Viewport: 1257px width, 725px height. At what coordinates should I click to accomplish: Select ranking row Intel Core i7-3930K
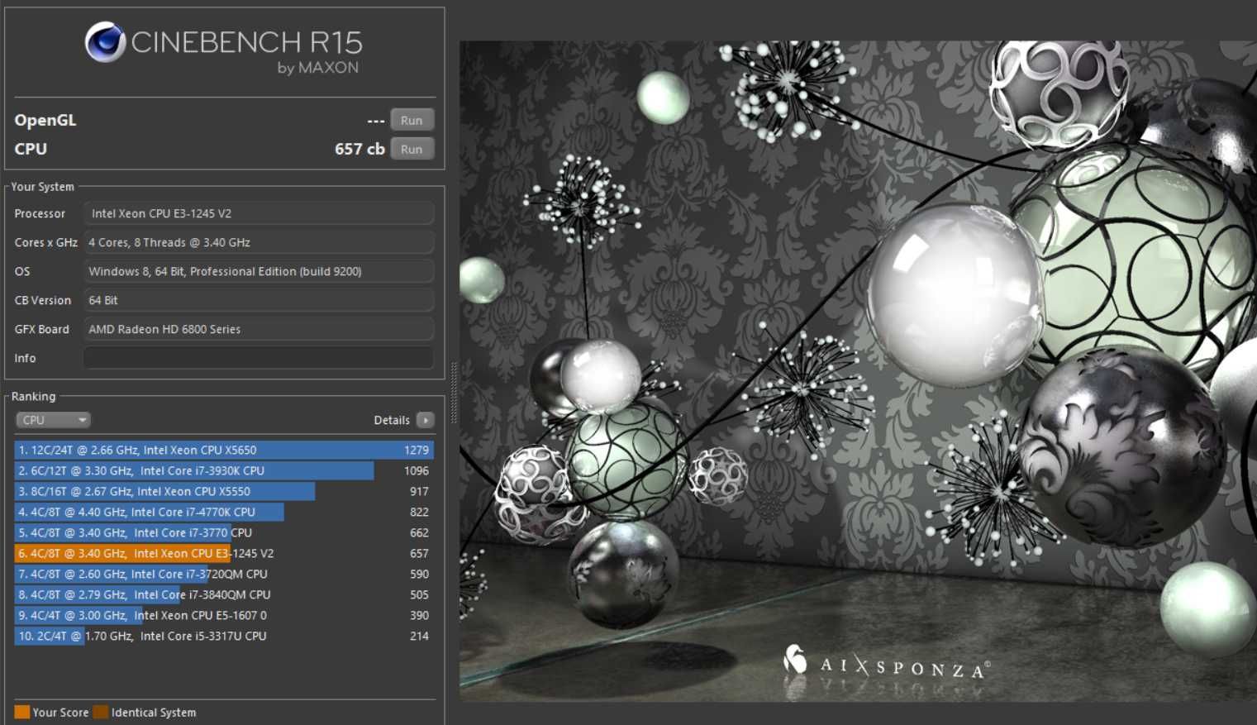pos(224,470)
